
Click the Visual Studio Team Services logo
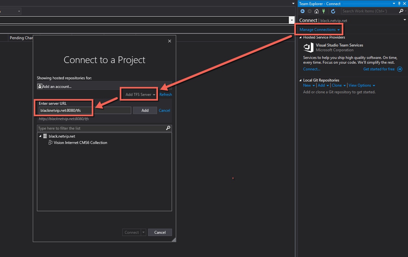(308, 47)
